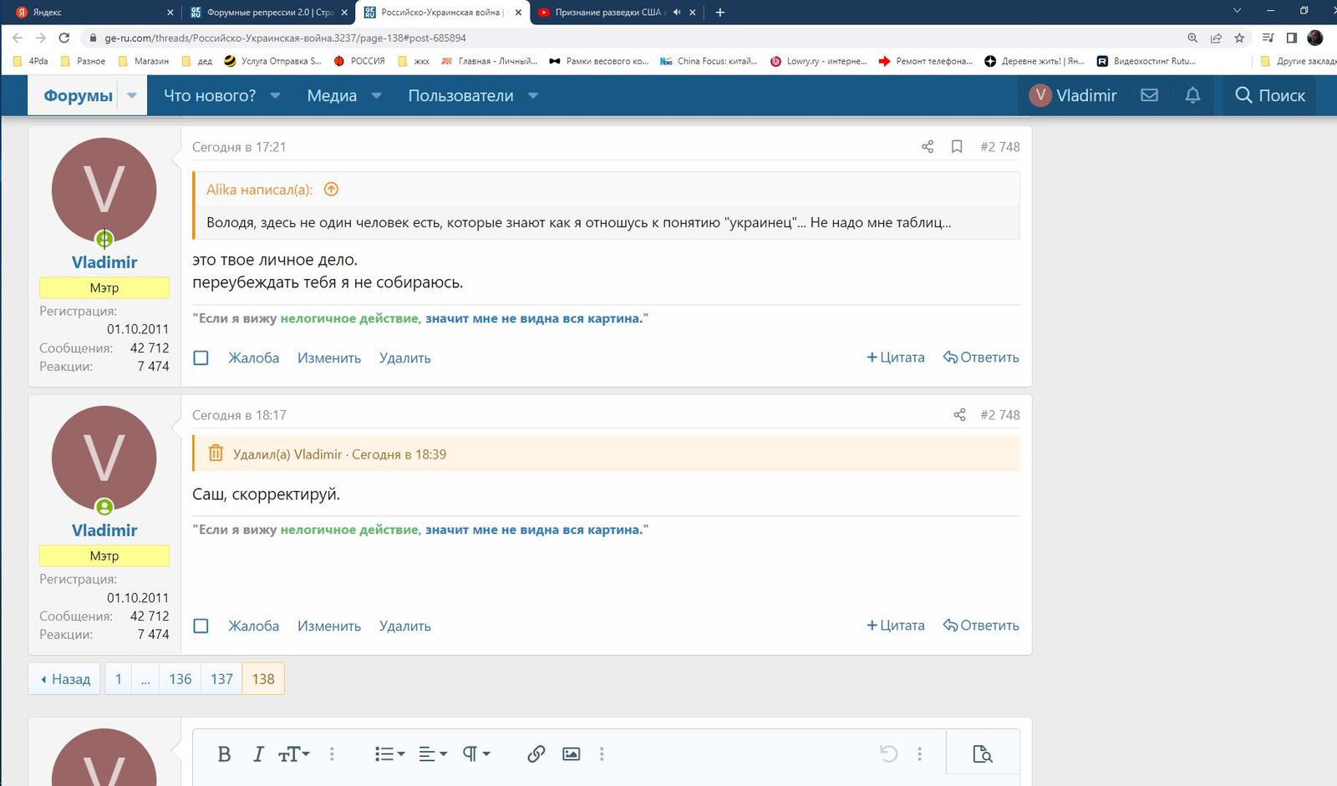
Task: Tick the checkbox on the 17:21 post
Action: (x=201, y=358)
